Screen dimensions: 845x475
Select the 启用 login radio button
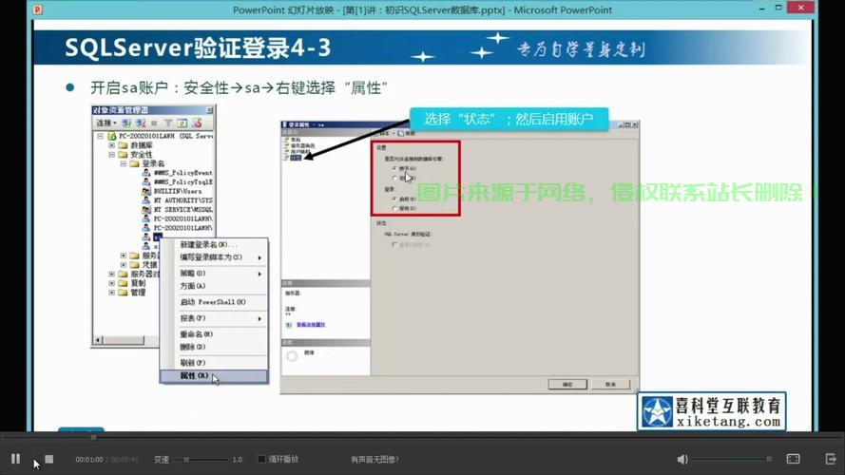395,199
